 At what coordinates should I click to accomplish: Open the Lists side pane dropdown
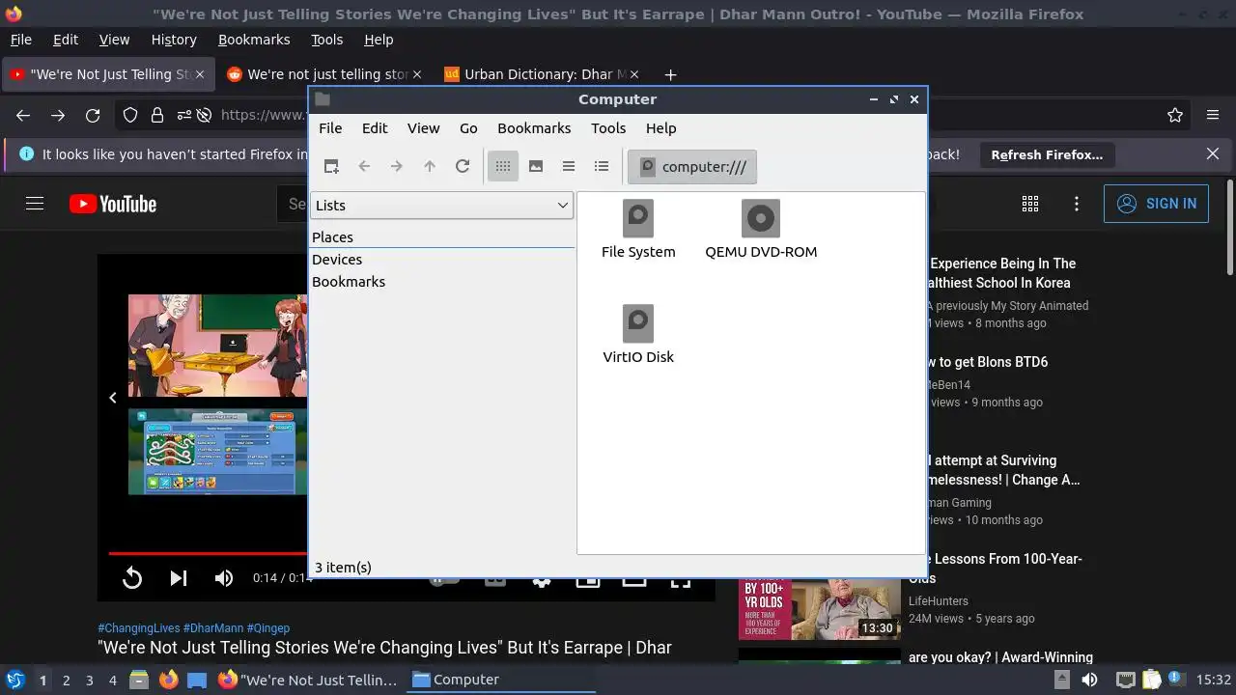click(441, 205)
